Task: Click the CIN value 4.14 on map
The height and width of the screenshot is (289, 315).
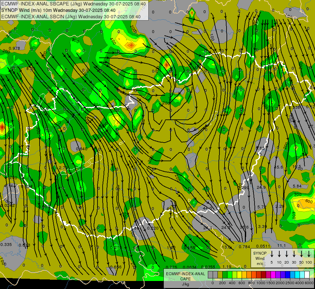Action: coord(8,186)
